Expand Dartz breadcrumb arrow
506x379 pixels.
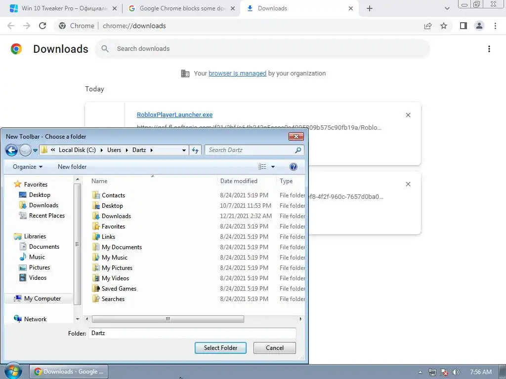151,150
